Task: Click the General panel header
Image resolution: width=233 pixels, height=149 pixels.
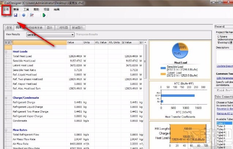Action: coord(224,27)
